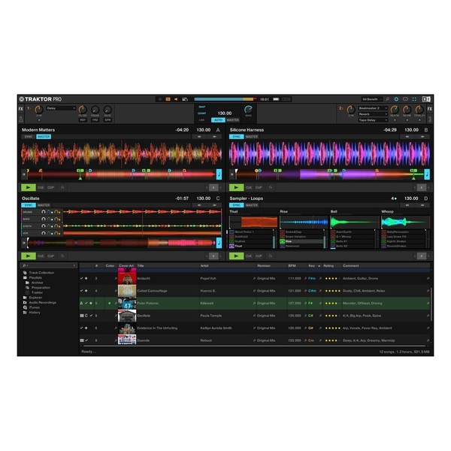Adjust FILTER knob in FX unit 1
Image resolution: width=451 pixels, height=451 pixels.
coord(83,110)
